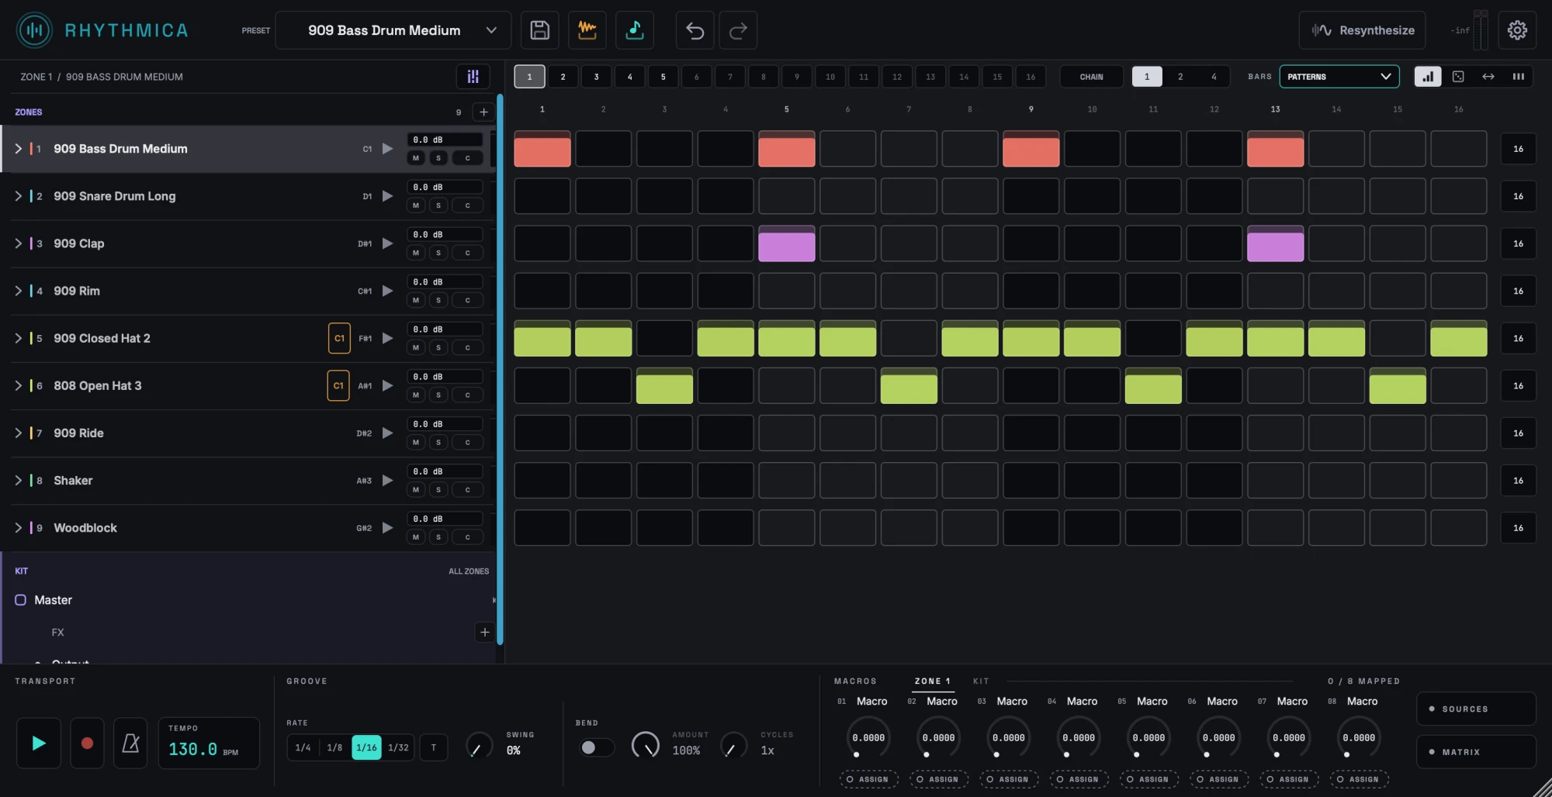Adjust the Bend Amount knob
The height and width of the screenshot is (797, 1552).
click(x=646, y=746)
